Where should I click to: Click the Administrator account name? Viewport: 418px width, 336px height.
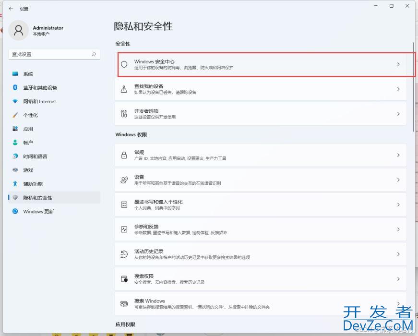pyautogui.click(x=48, y=28)
